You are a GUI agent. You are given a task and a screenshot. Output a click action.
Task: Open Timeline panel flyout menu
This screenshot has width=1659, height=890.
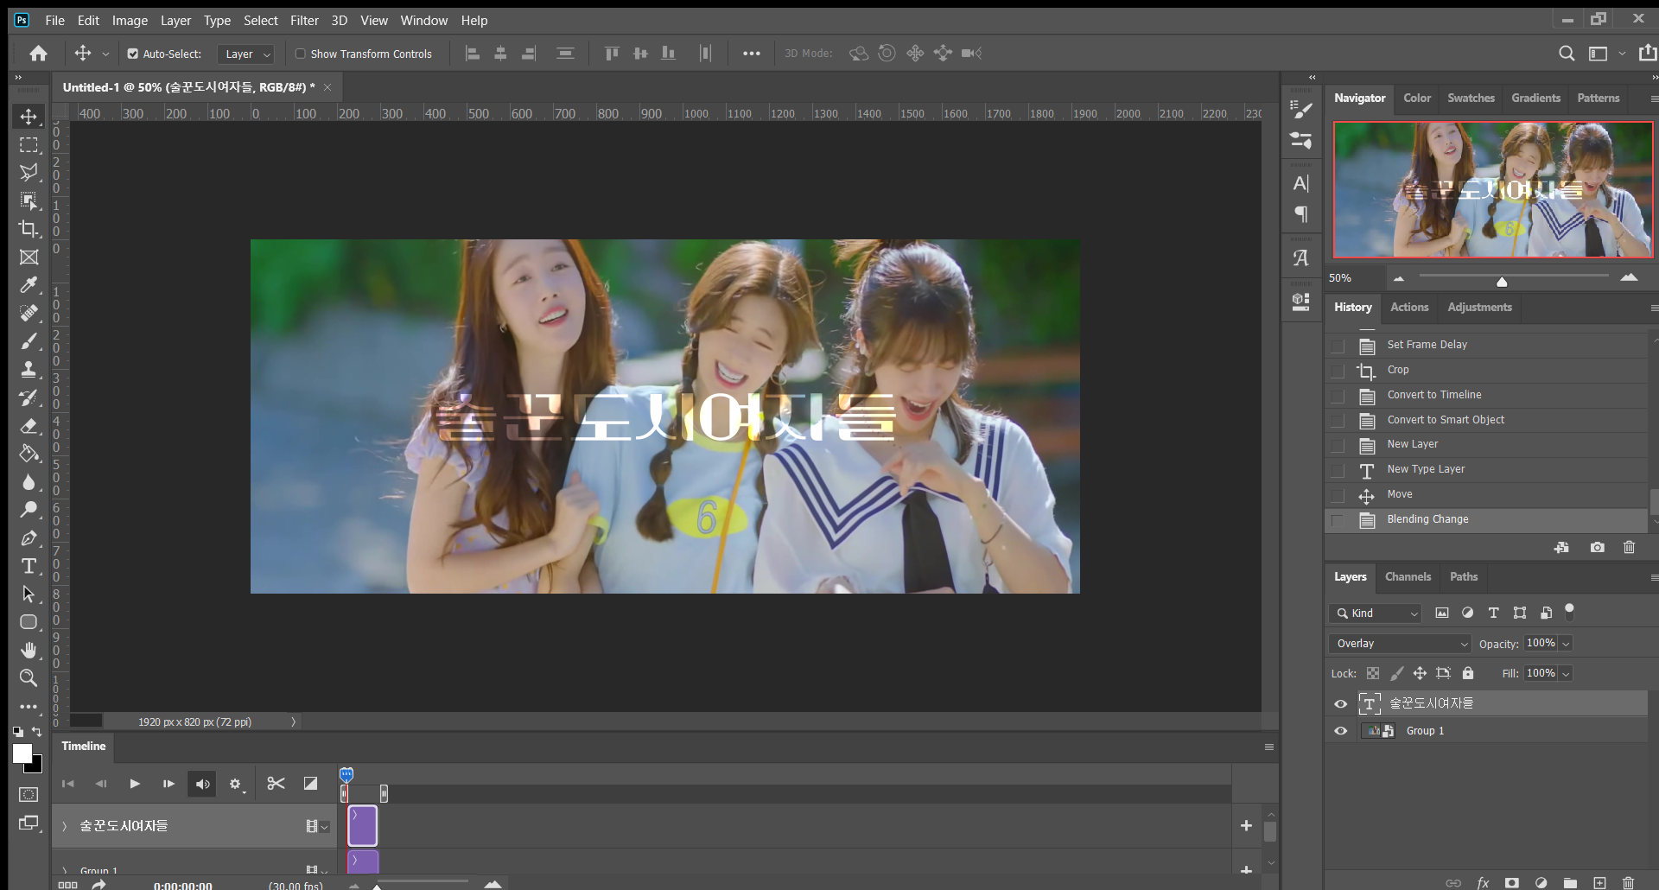[1268, 747]
